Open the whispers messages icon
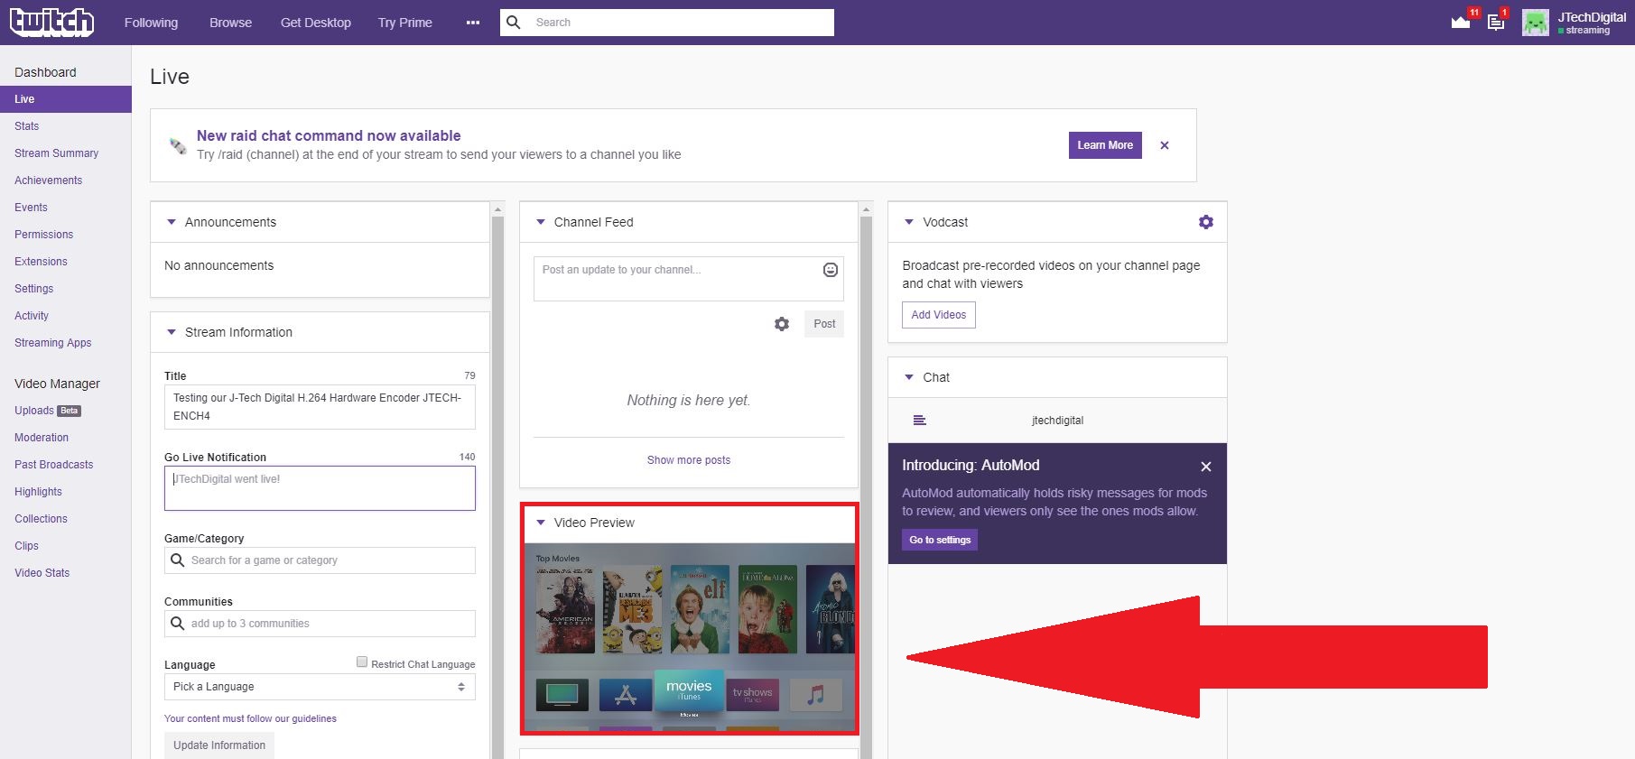The image size is (1635, 759). pyautogui.click(x=1496, y=22)
